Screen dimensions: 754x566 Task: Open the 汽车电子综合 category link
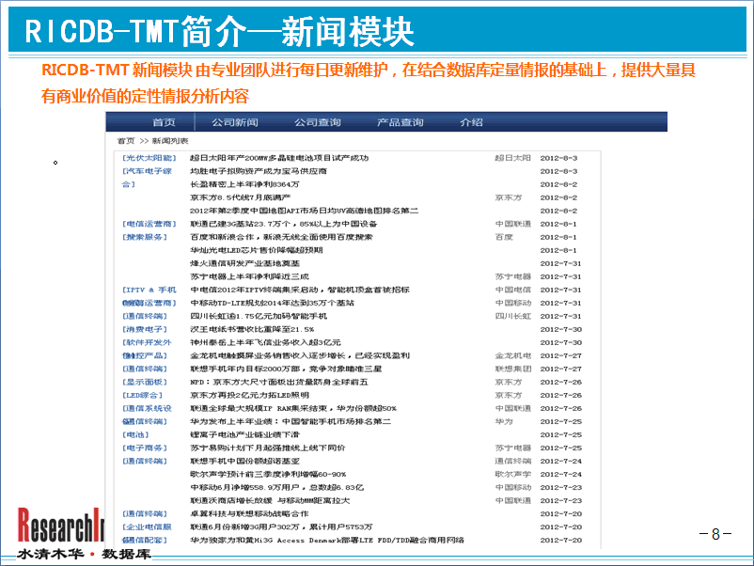pos(148,178)
